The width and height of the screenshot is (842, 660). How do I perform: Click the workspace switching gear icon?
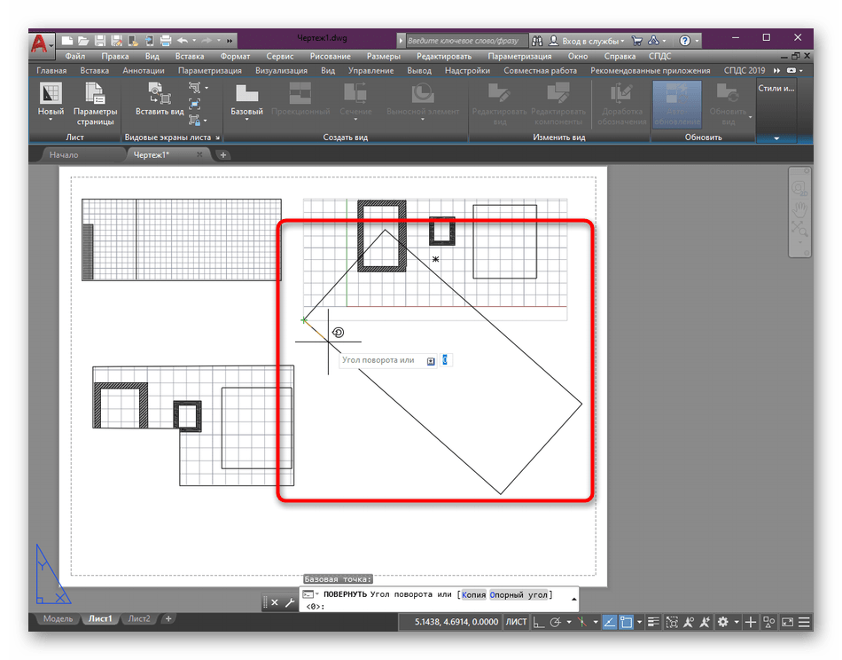(x=722, y=622)
